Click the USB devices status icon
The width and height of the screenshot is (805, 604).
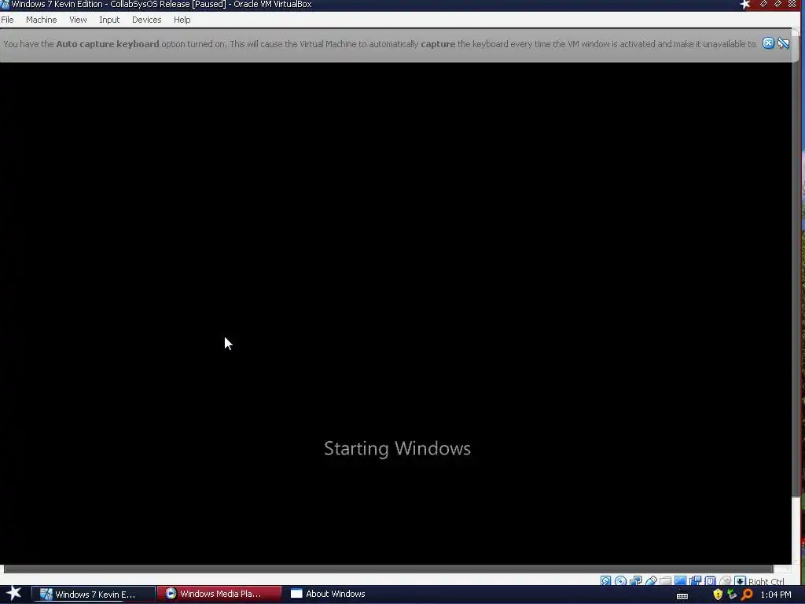[x=651, y=581]
